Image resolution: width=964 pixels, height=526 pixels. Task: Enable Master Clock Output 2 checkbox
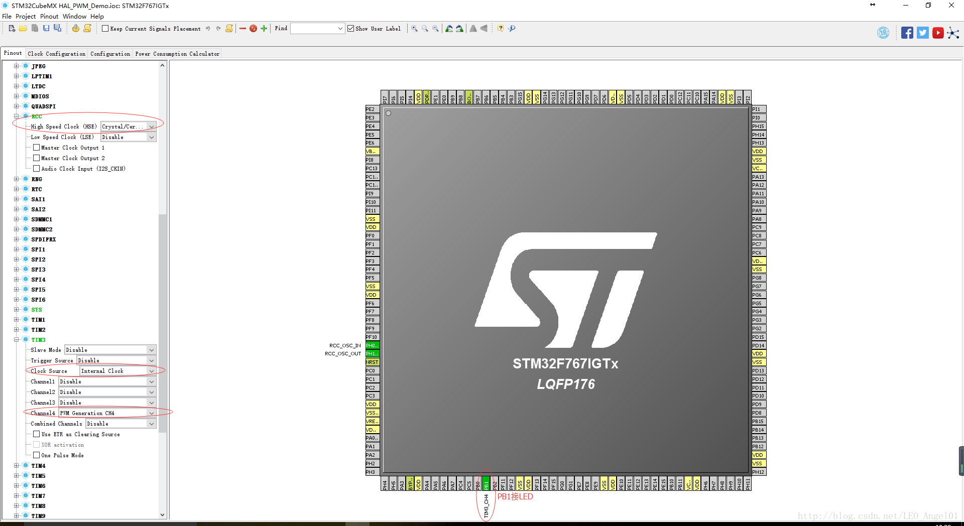click(36, 158)
